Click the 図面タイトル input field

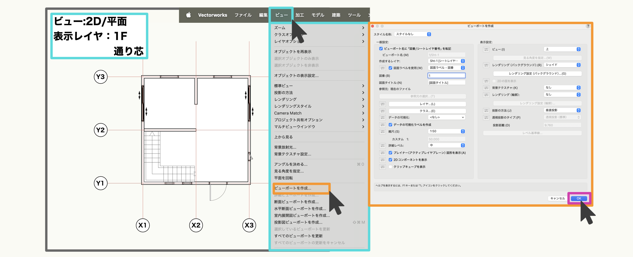(446, 83)
